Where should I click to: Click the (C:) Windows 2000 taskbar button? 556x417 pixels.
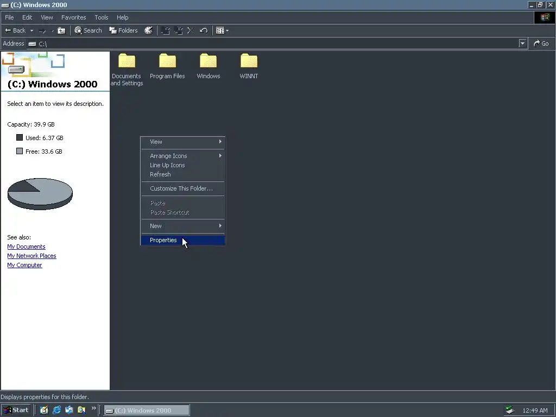147,410
